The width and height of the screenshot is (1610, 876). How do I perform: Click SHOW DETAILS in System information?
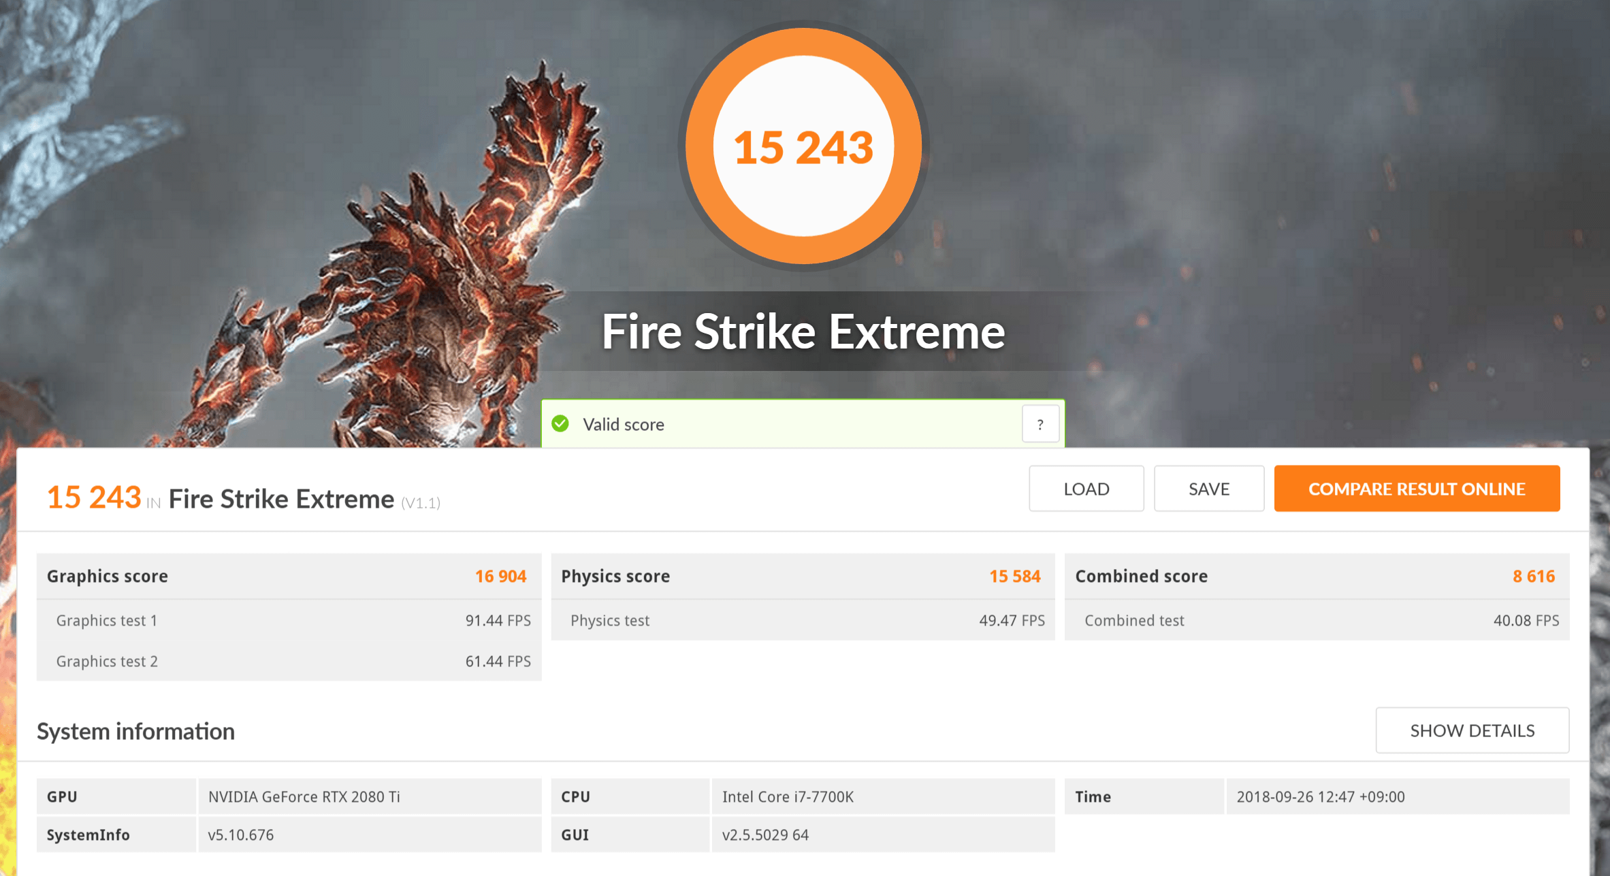coord(1472,730)
